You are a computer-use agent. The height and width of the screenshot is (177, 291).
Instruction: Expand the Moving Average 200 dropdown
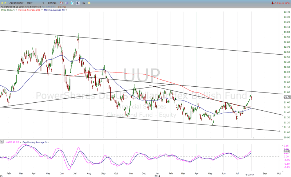[42, 10]
